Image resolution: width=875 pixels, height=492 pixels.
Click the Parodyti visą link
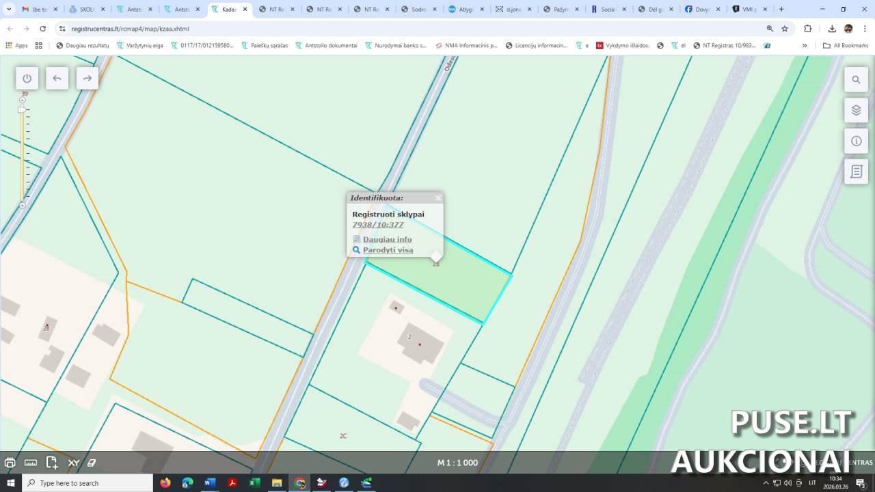(388, 250)
